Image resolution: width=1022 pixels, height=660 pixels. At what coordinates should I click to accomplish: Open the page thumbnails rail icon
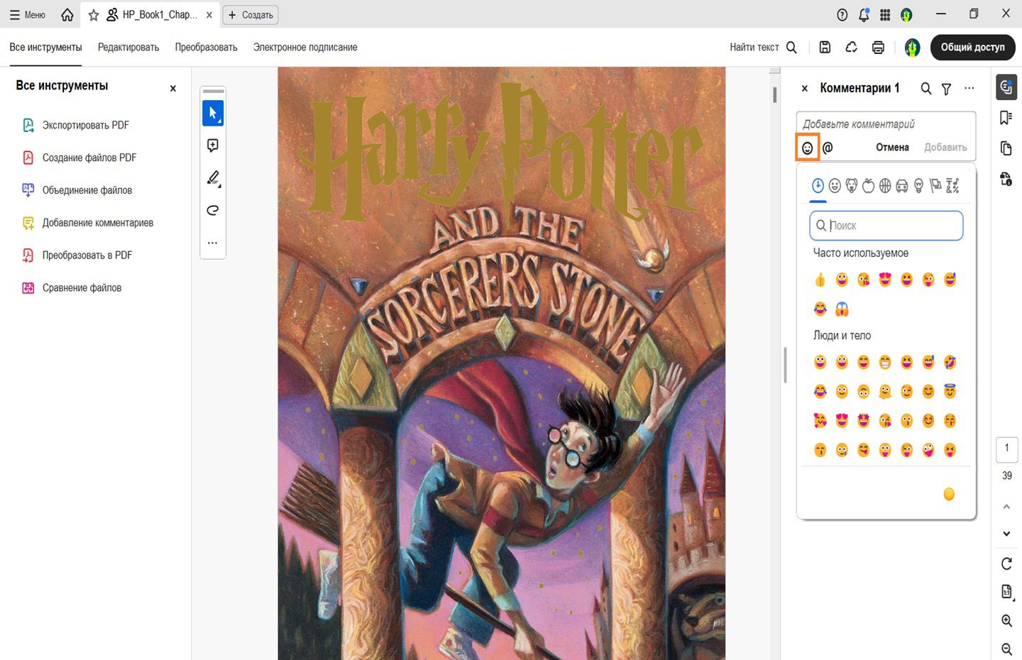[1006, 148]
